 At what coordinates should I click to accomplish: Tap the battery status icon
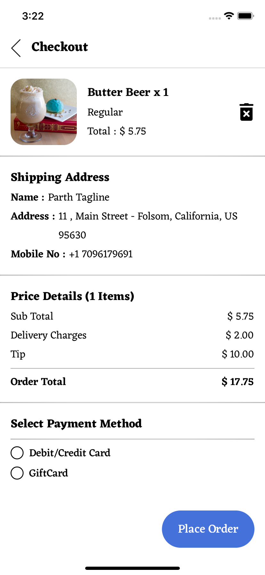(245, 16)
